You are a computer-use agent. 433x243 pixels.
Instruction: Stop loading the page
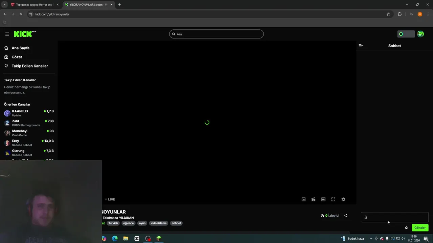pyautogui.click(x=21, y=14)
